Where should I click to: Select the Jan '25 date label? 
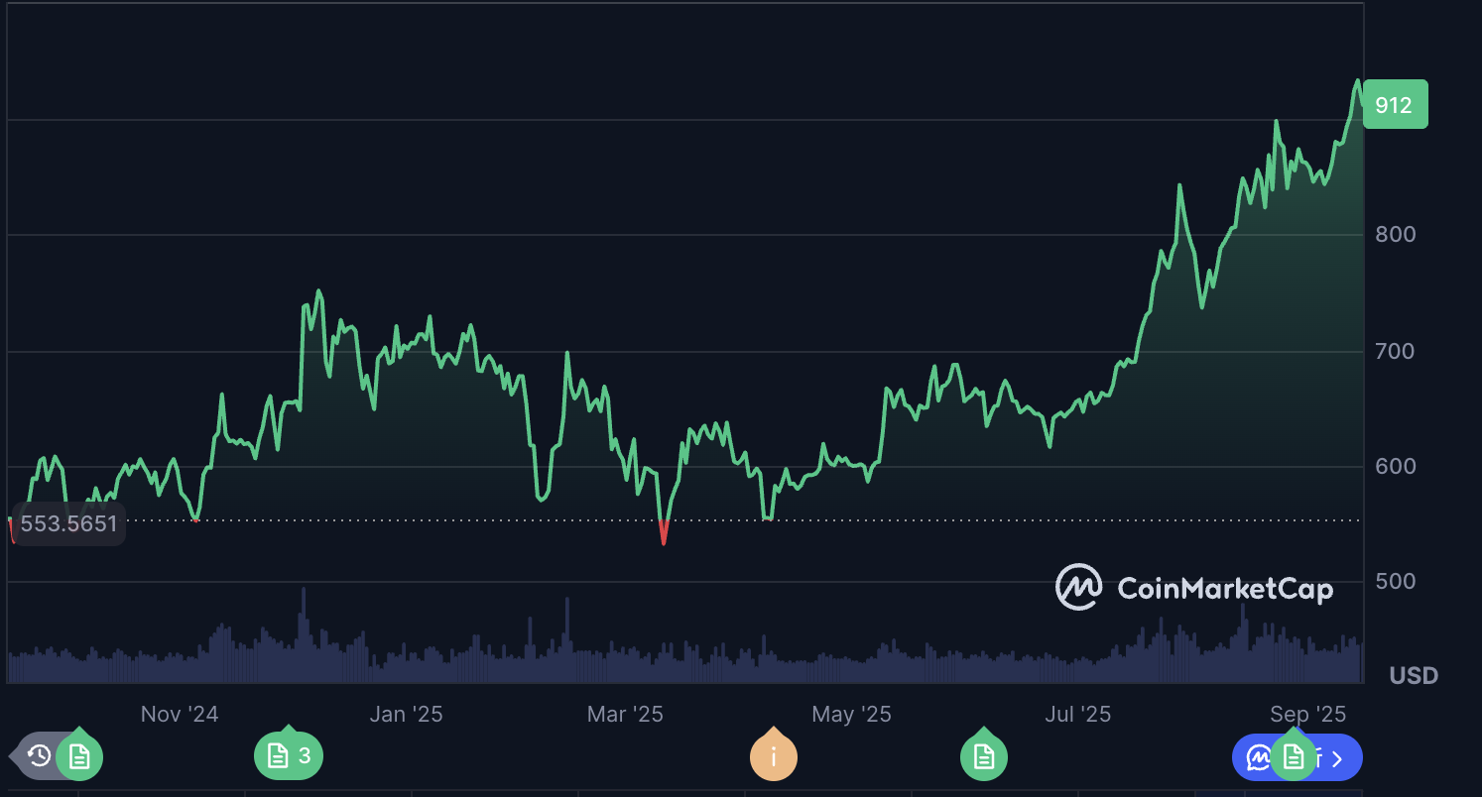coord(406,714)
